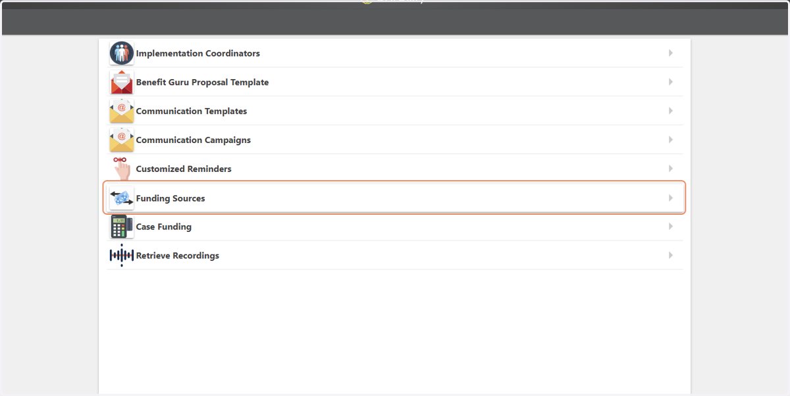Click the Retrieve Recordings waveform icon
The image size is (790, 396).
pos(122,256)
